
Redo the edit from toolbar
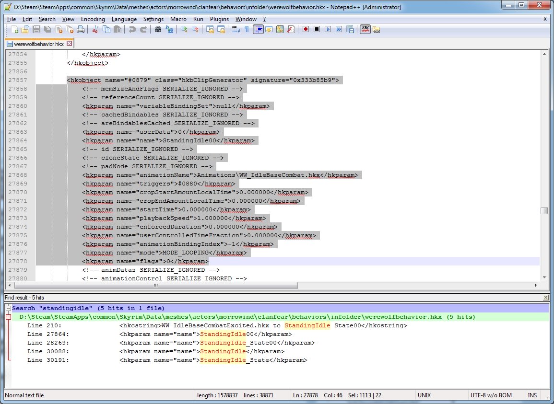click(143, 30)
